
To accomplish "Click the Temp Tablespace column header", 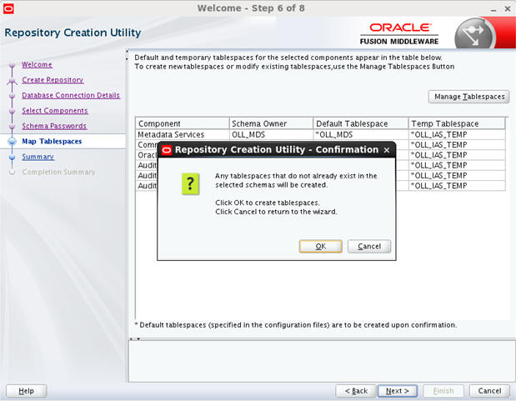I will click(457, 123).
